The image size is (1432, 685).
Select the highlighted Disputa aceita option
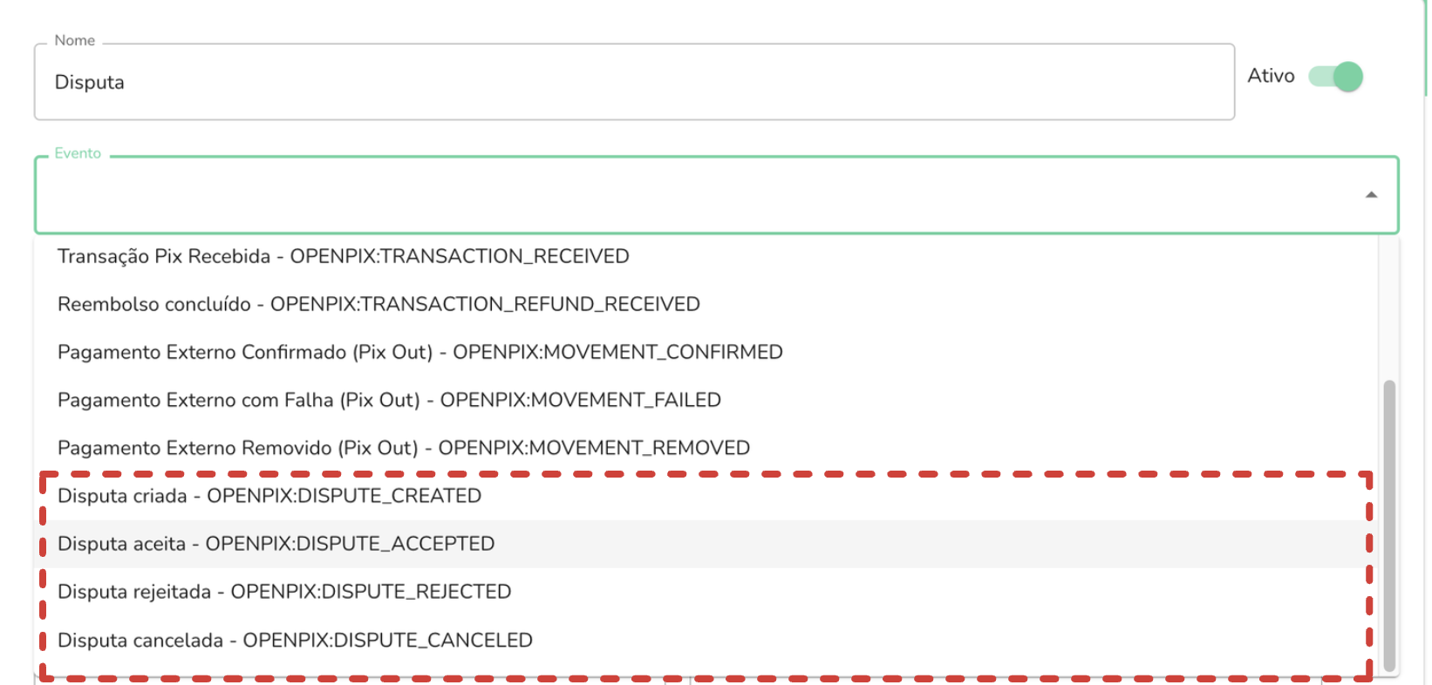tap(275, 543)
